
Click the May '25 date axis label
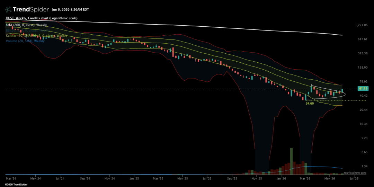(x=182, y=178)
